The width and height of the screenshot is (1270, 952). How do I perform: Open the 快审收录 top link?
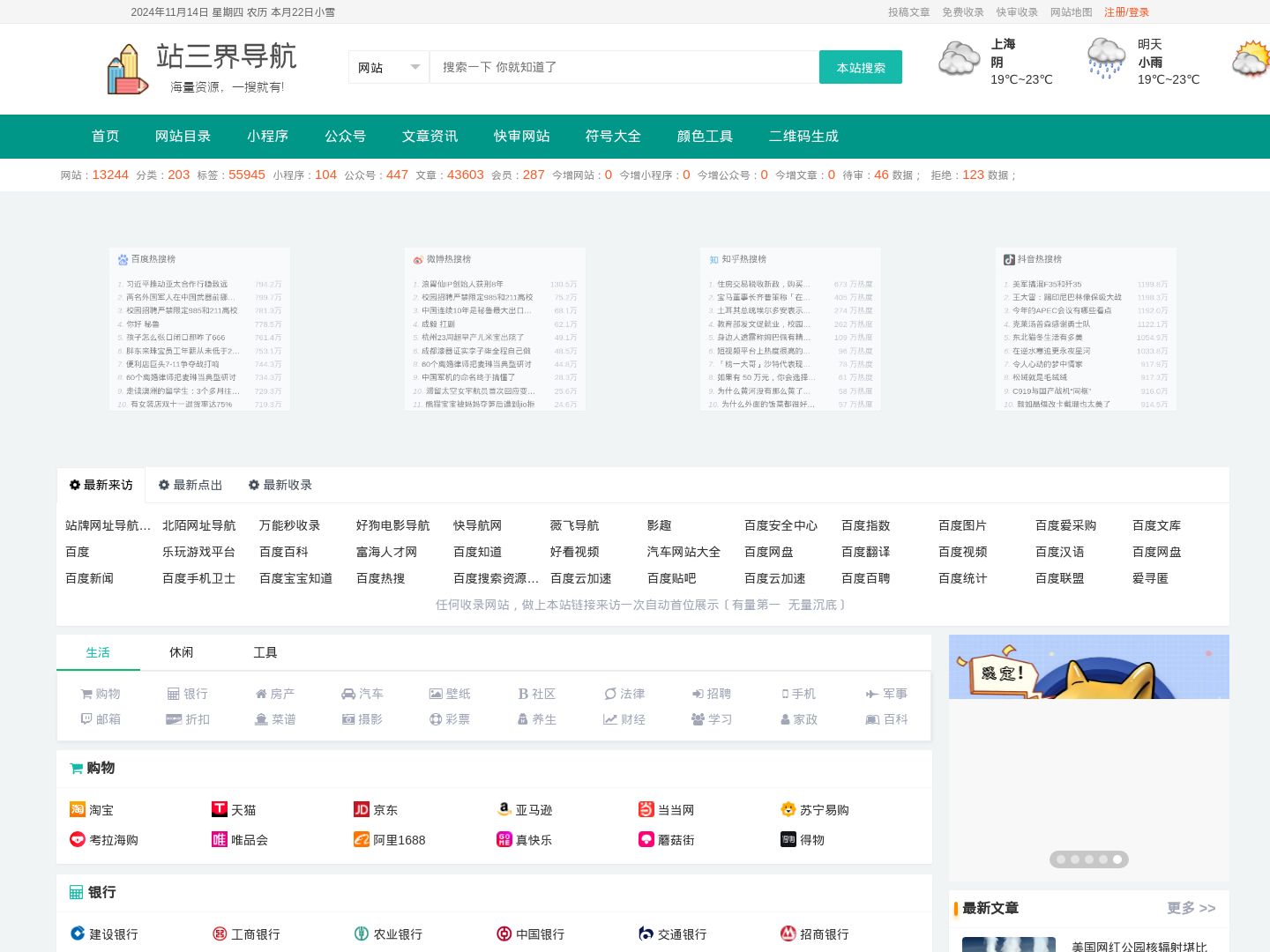point(1018,12)
